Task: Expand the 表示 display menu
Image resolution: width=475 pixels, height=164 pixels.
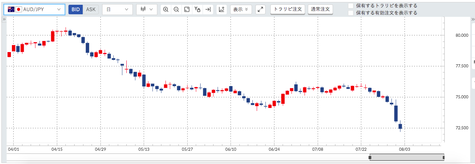Action: coord(241,10)
